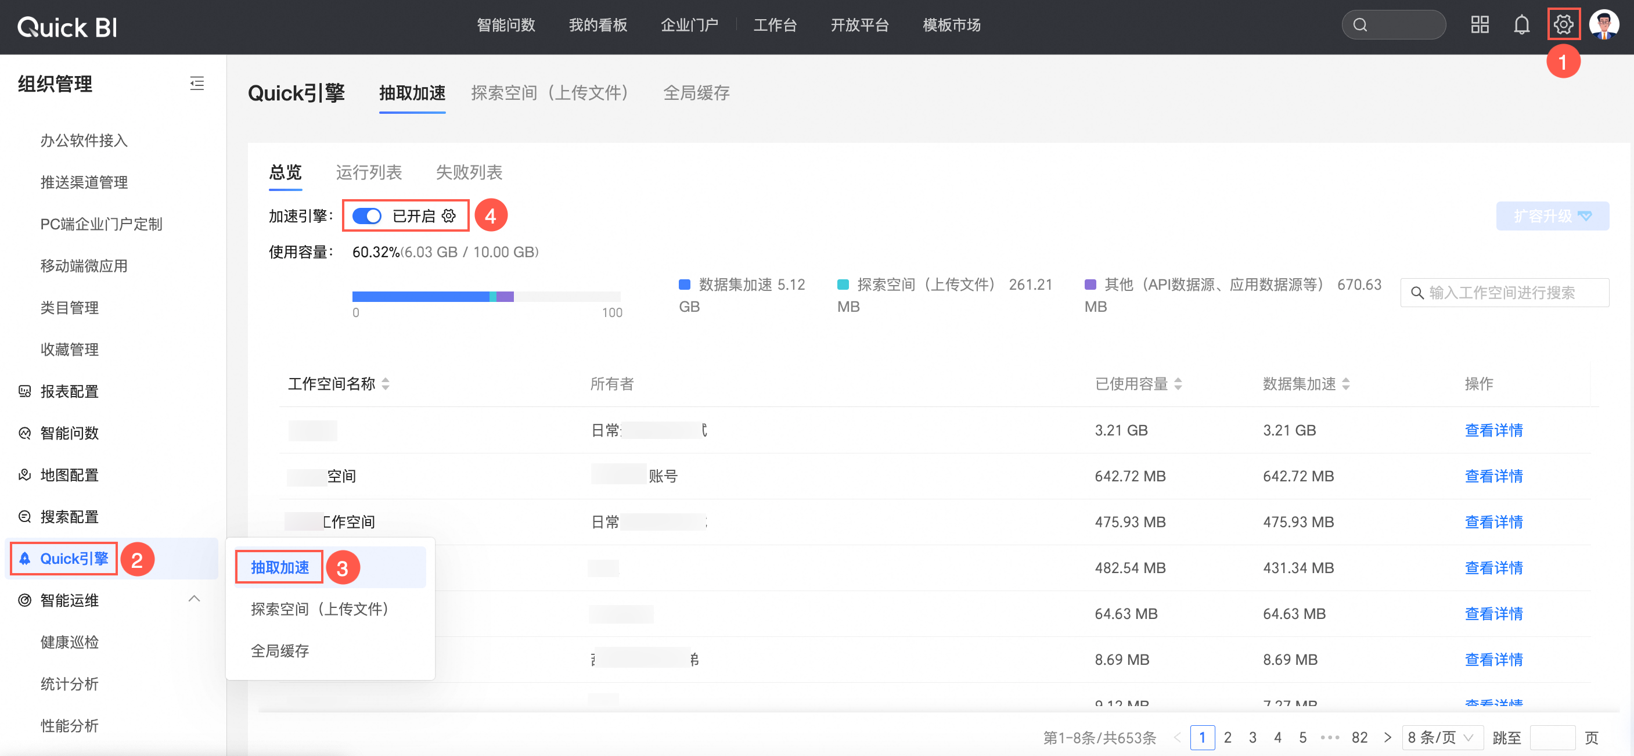Toggle the 加速引擎 switch
The image size is (1634, 756).
366,215
